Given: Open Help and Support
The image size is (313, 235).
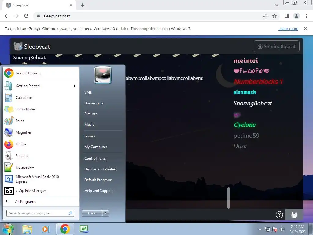Looking at the screenshot, I should click(99, 191).
